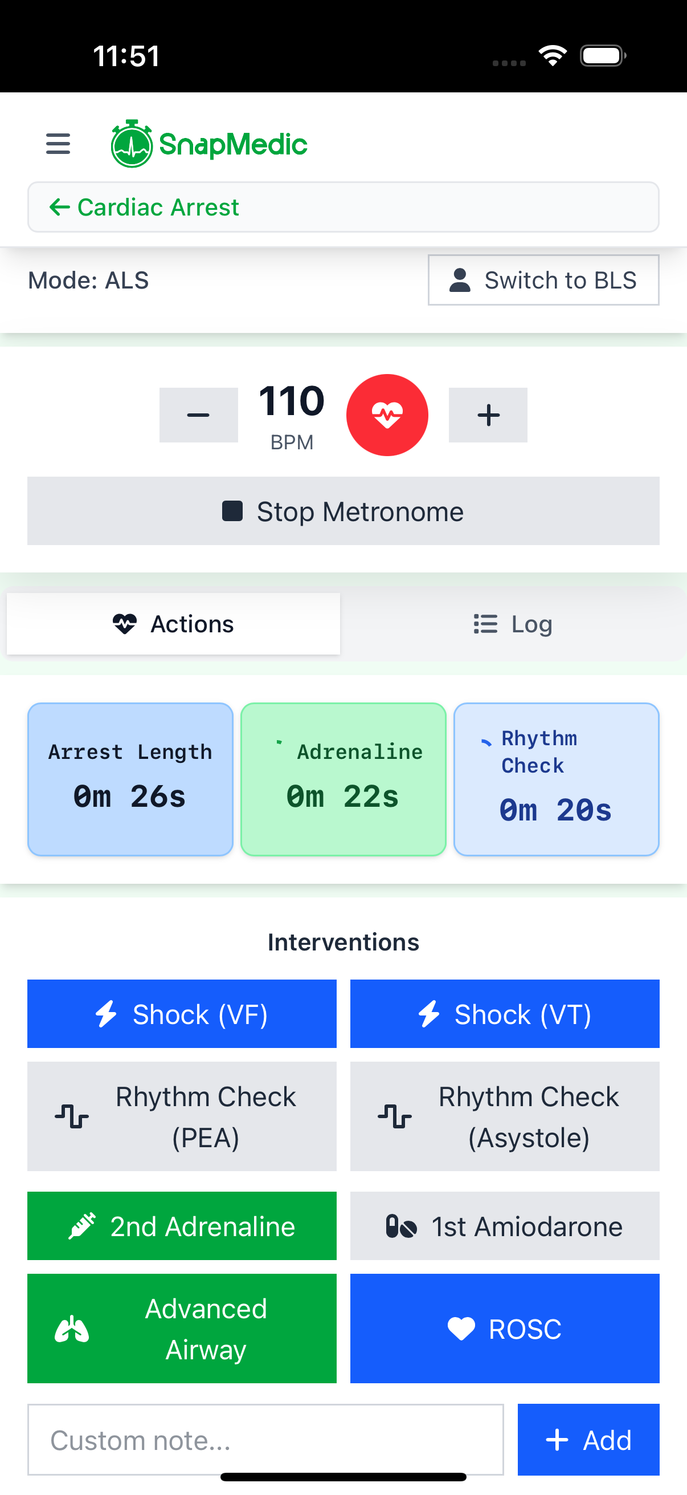Open the hamburger navigation menu
Screen dimensions: 687x1495
(57, 144)
